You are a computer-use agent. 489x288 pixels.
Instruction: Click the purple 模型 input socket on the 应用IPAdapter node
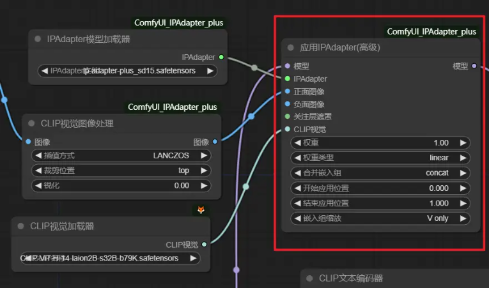288,66
